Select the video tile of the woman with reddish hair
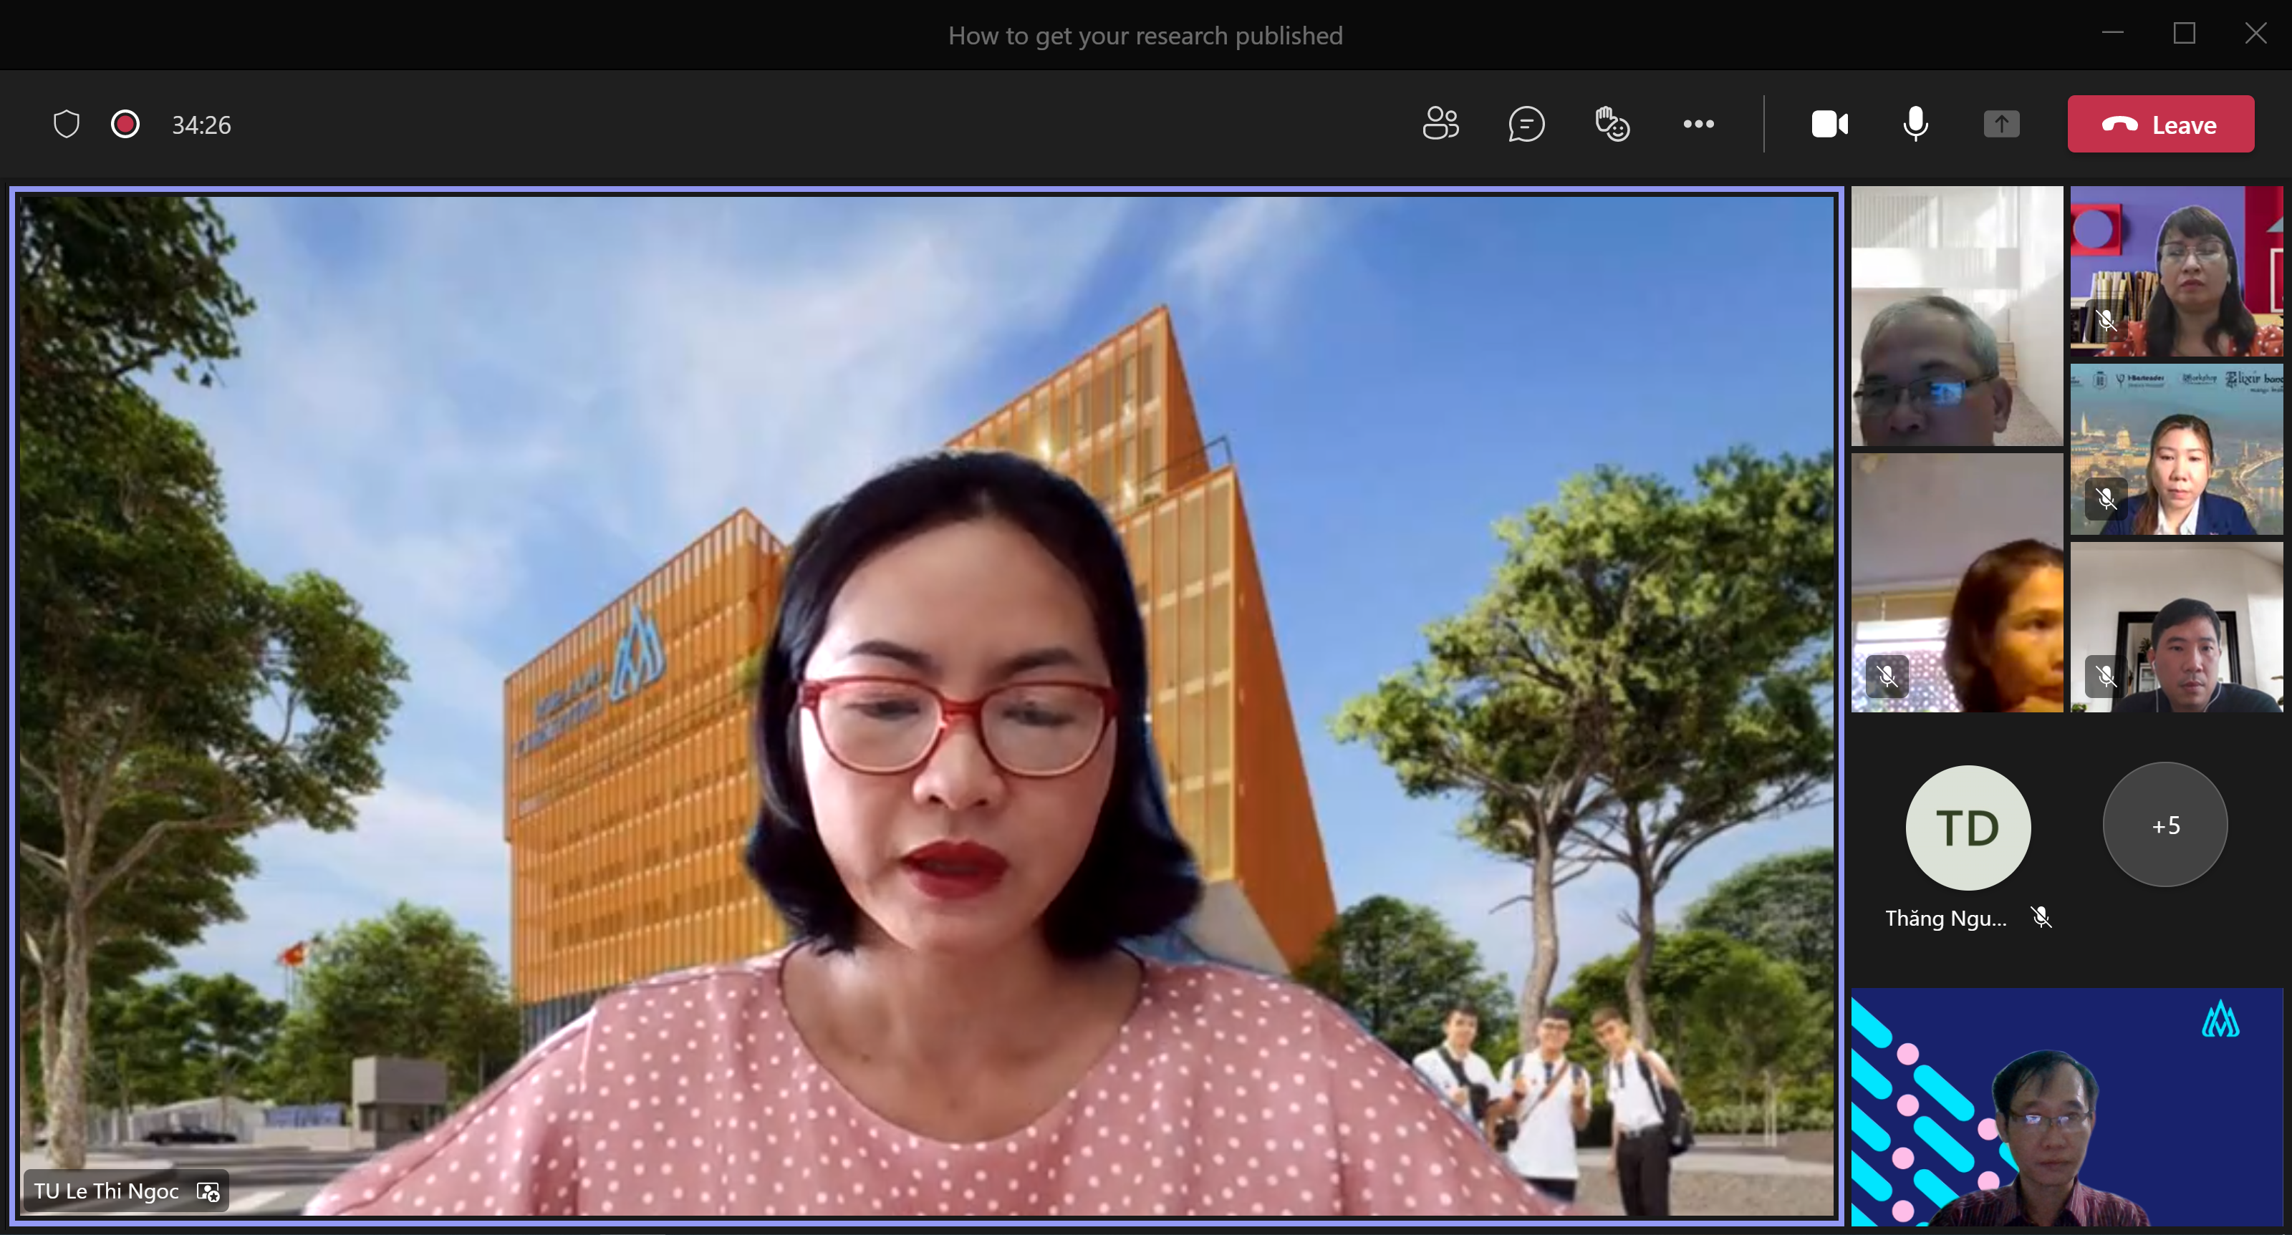 click(1957, 582)
